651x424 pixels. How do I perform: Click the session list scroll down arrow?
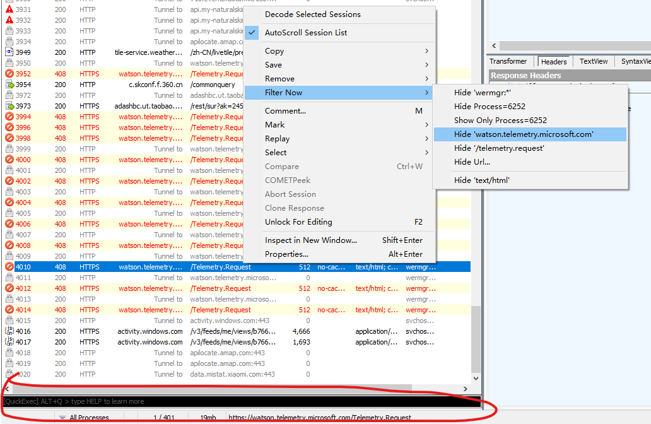(476, 379)
